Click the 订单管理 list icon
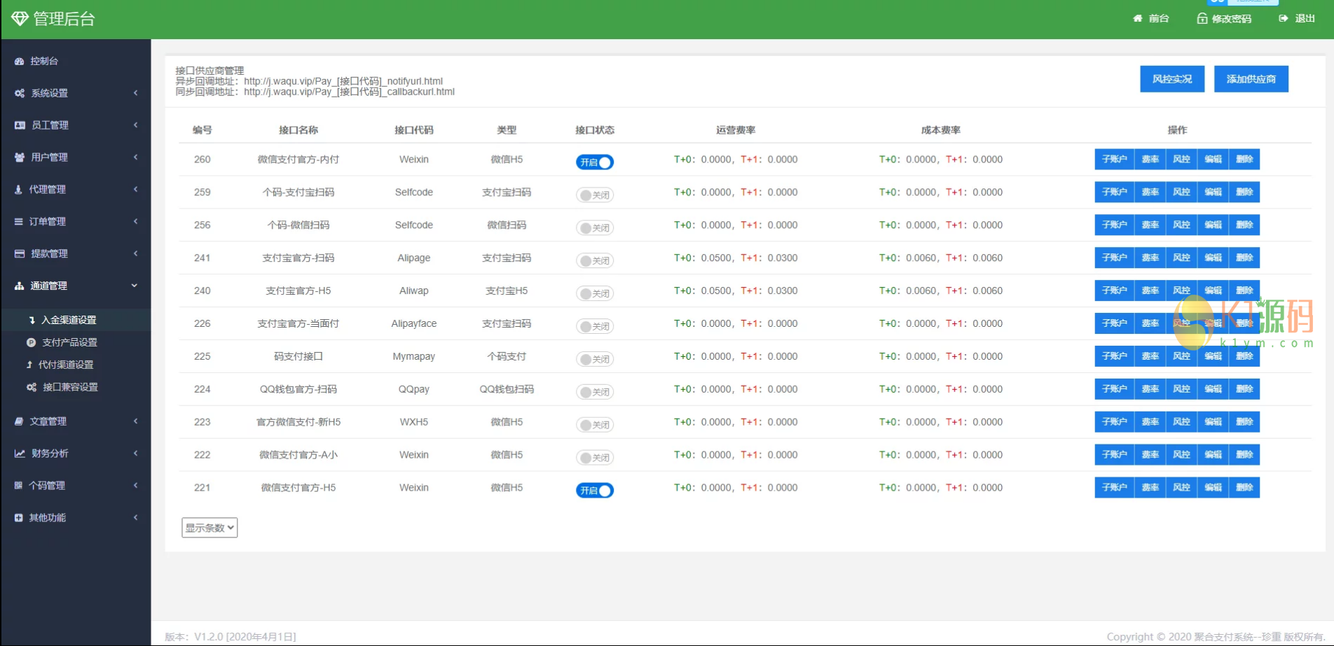Screen dimensions: 1334x646 pos(18,221)
